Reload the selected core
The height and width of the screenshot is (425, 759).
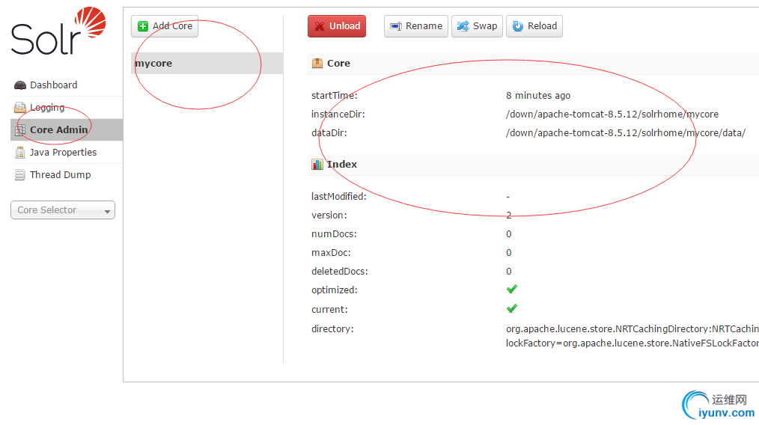click(534, 26)
